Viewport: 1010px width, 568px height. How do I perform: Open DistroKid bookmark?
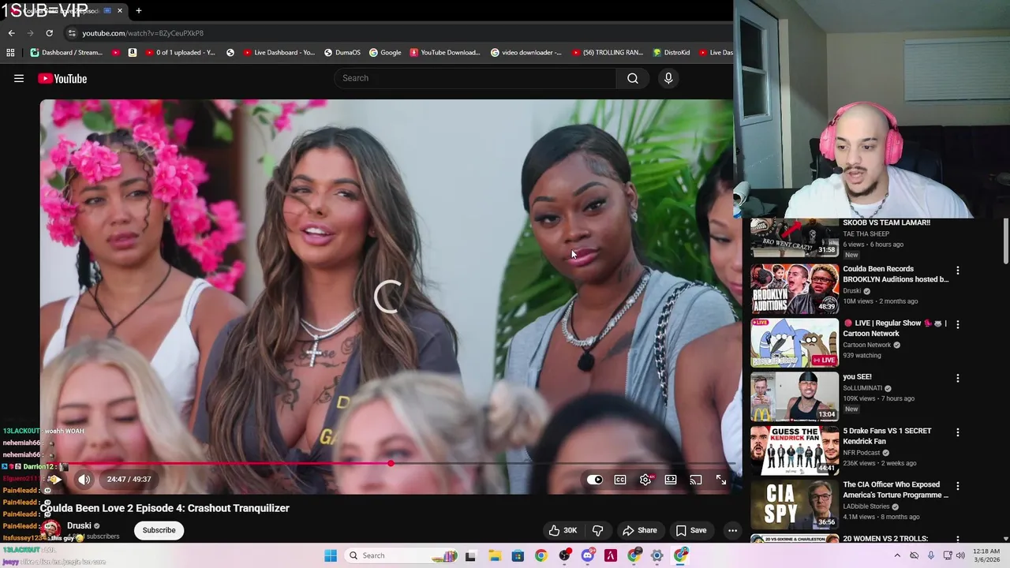(671, 52)
